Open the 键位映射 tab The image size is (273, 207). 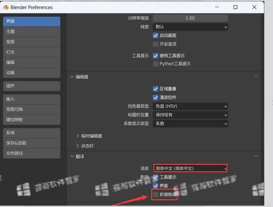click(x=32, y=120)
